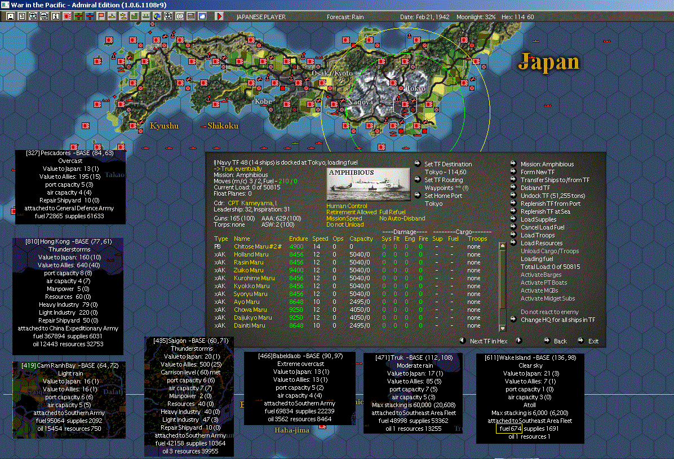Click the AMPHIBIOUS ship picture
This screenshot has height=459, width=674.
[x=369, y=184]
